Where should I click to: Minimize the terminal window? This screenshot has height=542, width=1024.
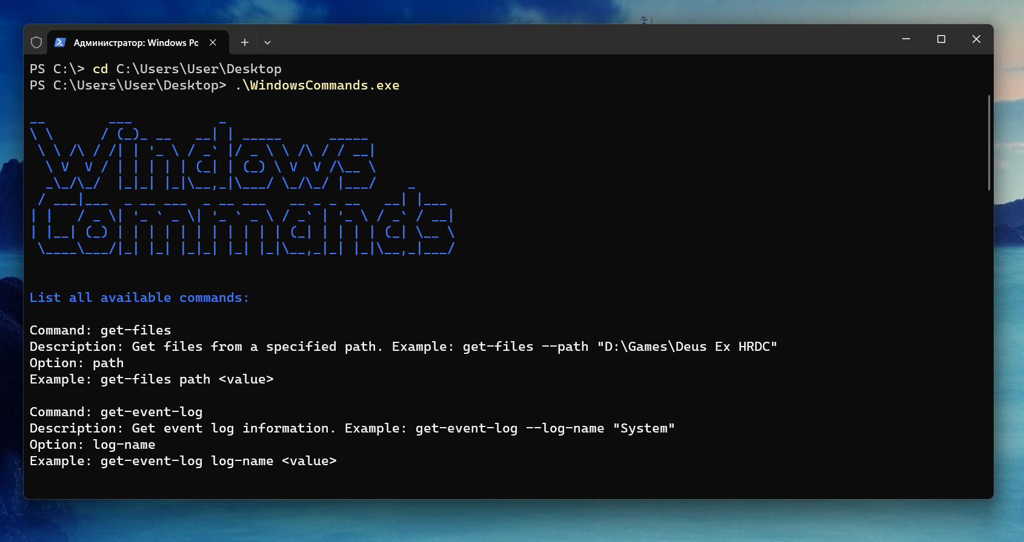coord(906,39)
